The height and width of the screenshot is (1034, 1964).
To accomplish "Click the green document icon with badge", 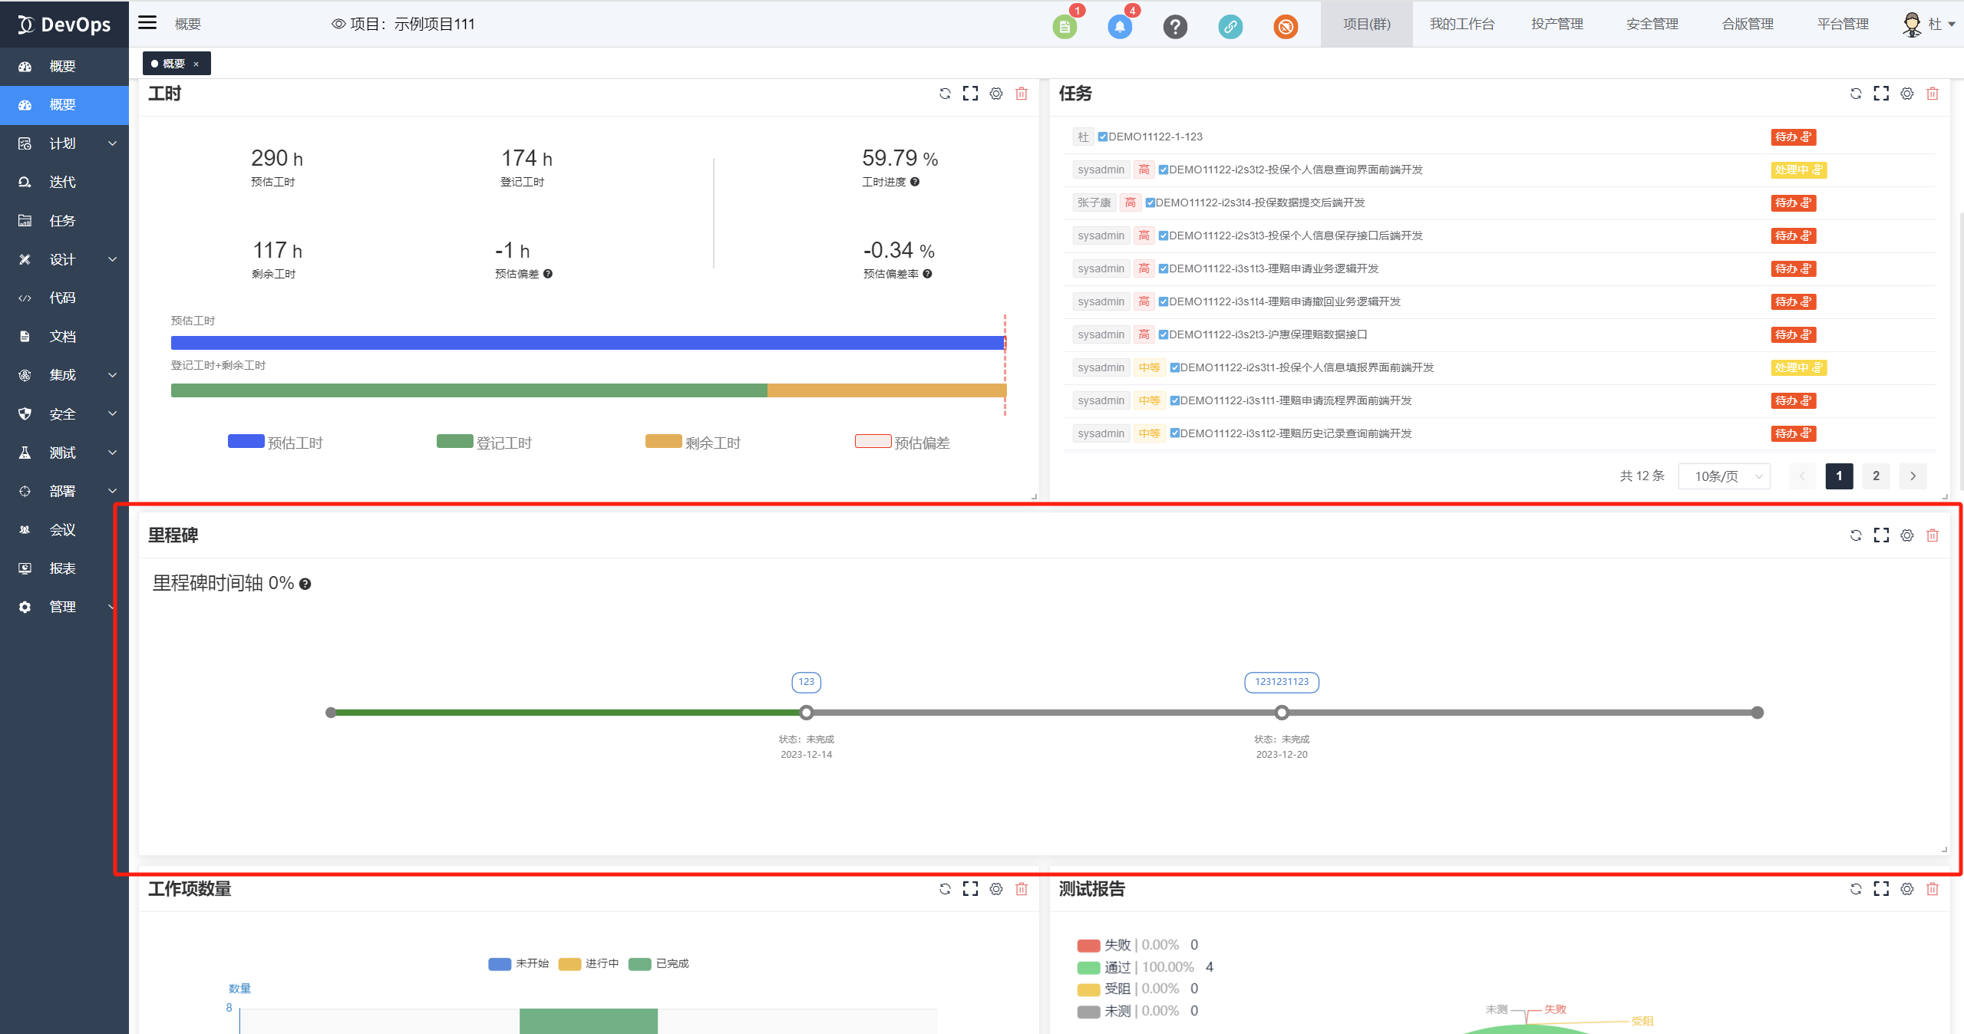I will click(1065, 27).
